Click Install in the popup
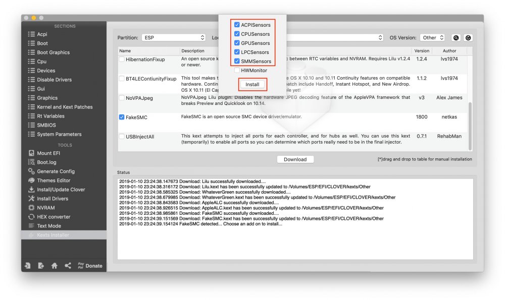The width and height of the screenshot is (505, 300). click(x=252, y=84)
